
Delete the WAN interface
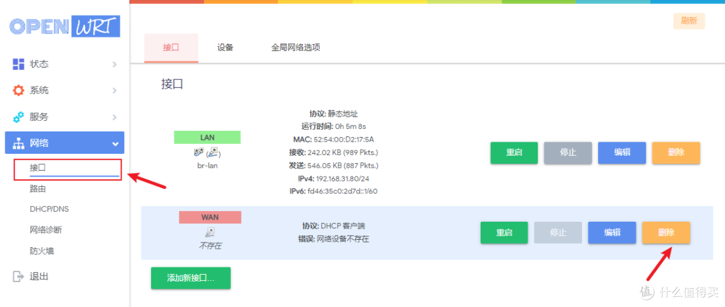(667, 232)
